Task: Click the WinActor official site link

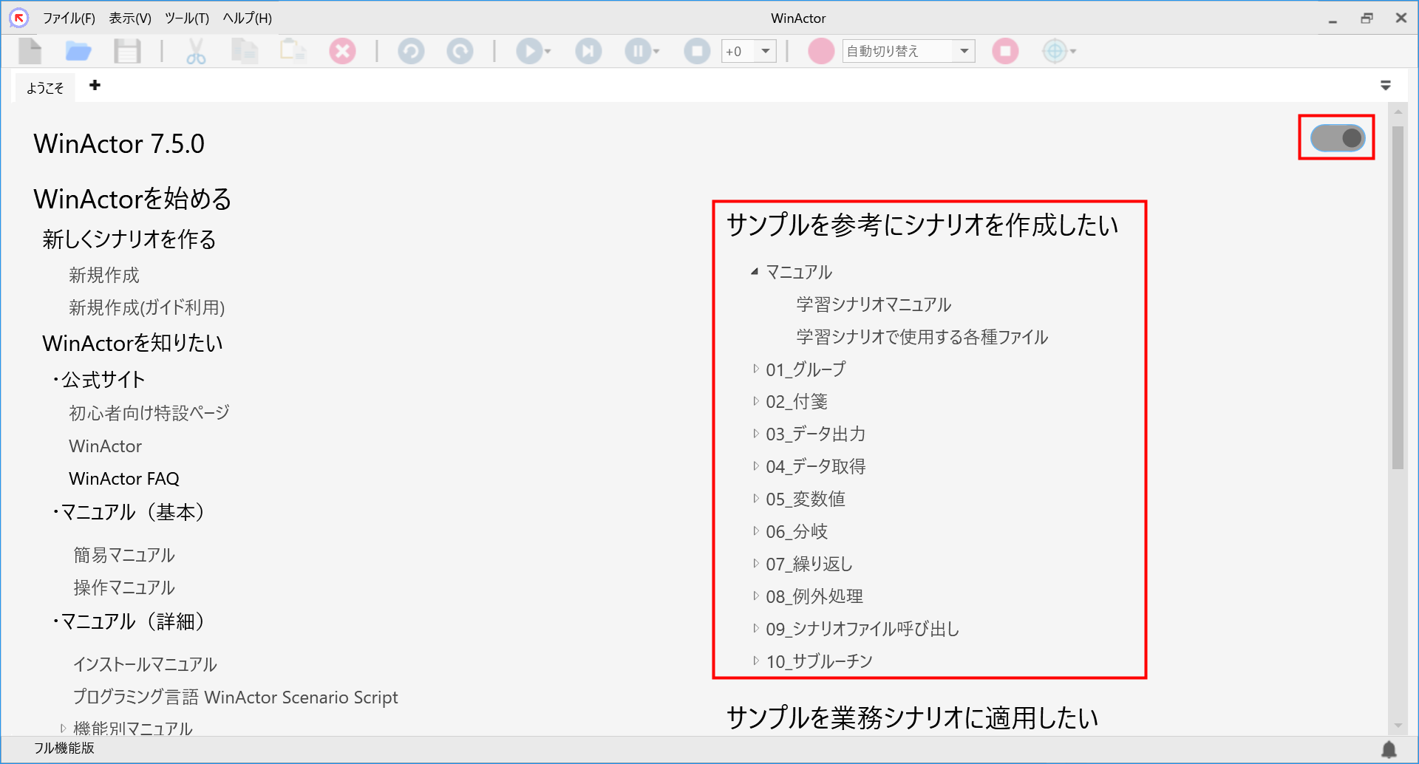Action: point(106,446)
